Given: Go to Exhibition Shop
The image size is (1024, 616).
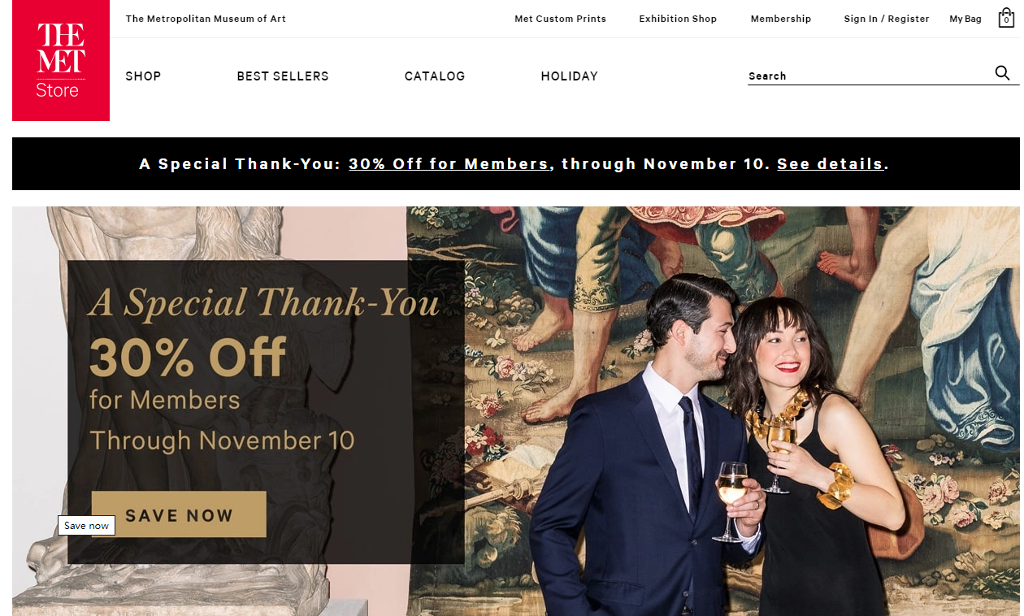Looking at the screenshot, I should pyautogui.click(x=678, y=19).
